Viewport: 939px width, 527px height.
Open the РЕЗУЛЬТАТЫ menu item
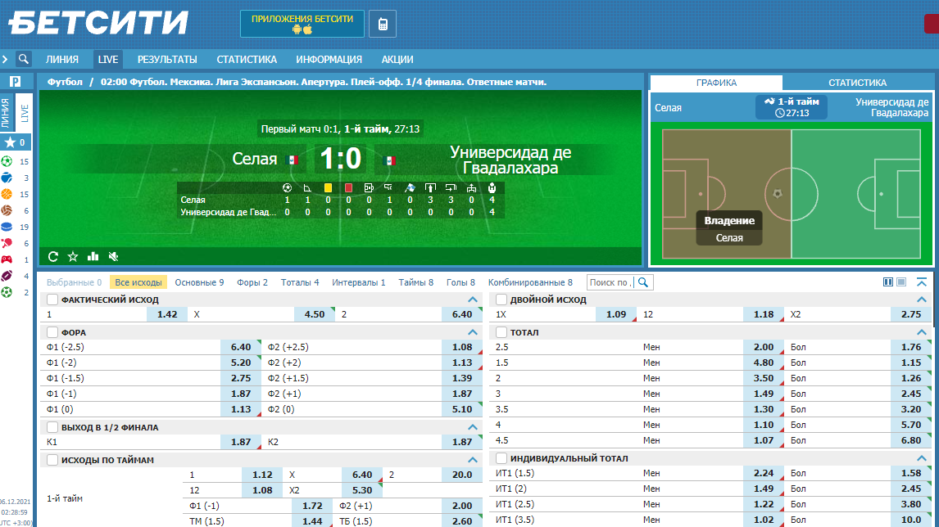point(167,59)
